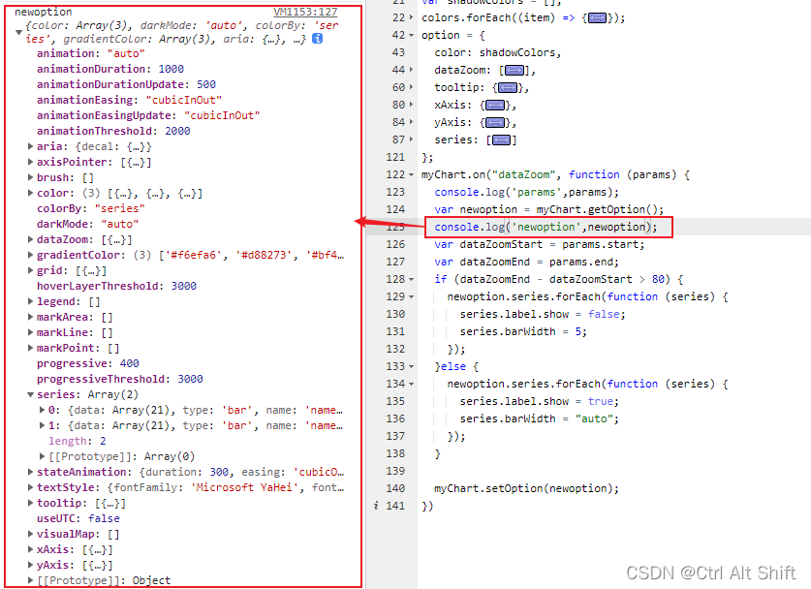The height and width of the screenshot is (589, 811).
Task: Expand the stateAnimation property
Action: pos(30,472)
